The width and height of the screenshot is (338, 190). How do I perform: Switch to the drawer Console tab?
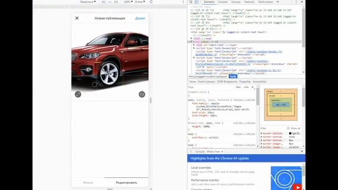[x=200, y=151]
